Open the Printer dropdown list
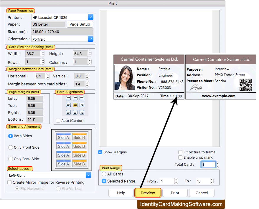The height and width of the screenshot is (209, 259). pos(90,17)
